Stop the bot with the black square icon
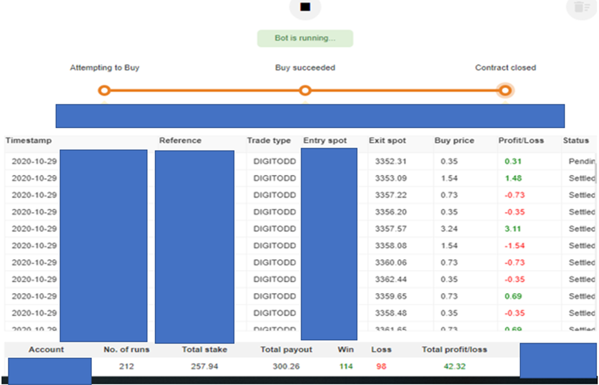Viewport: 599px width, 385px height. tap(305, 7)
